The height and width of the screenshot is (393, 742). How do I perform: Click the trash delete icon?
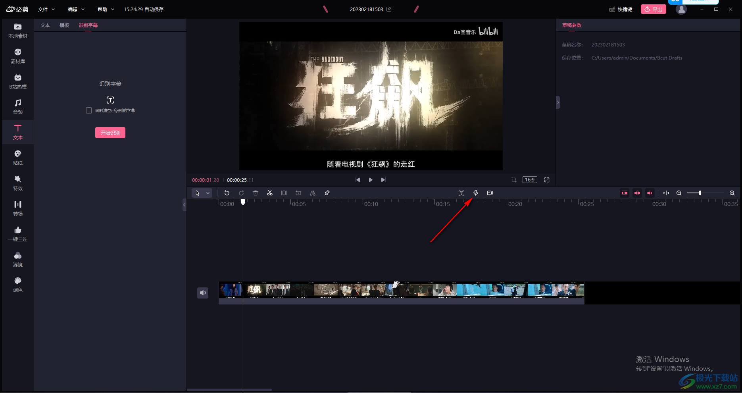[x=256, y=193]
